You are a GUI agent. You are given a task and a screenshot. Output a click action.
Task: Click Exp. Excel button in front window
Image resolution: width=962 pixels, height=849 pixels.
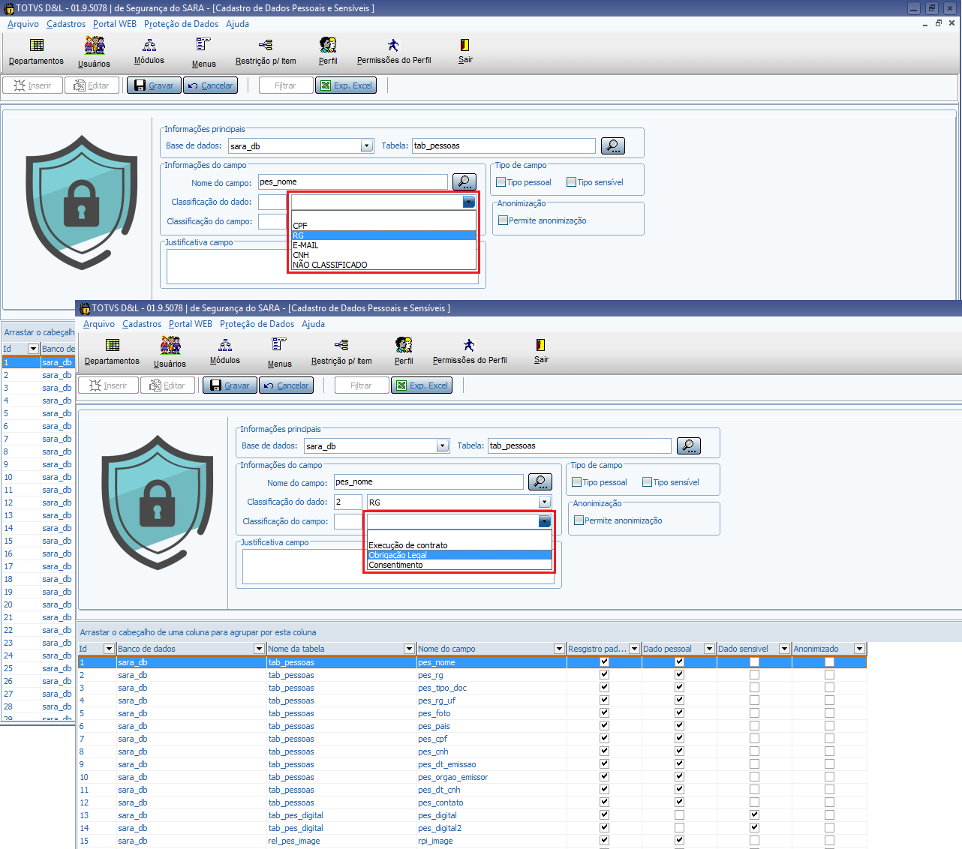coord(422,385)
